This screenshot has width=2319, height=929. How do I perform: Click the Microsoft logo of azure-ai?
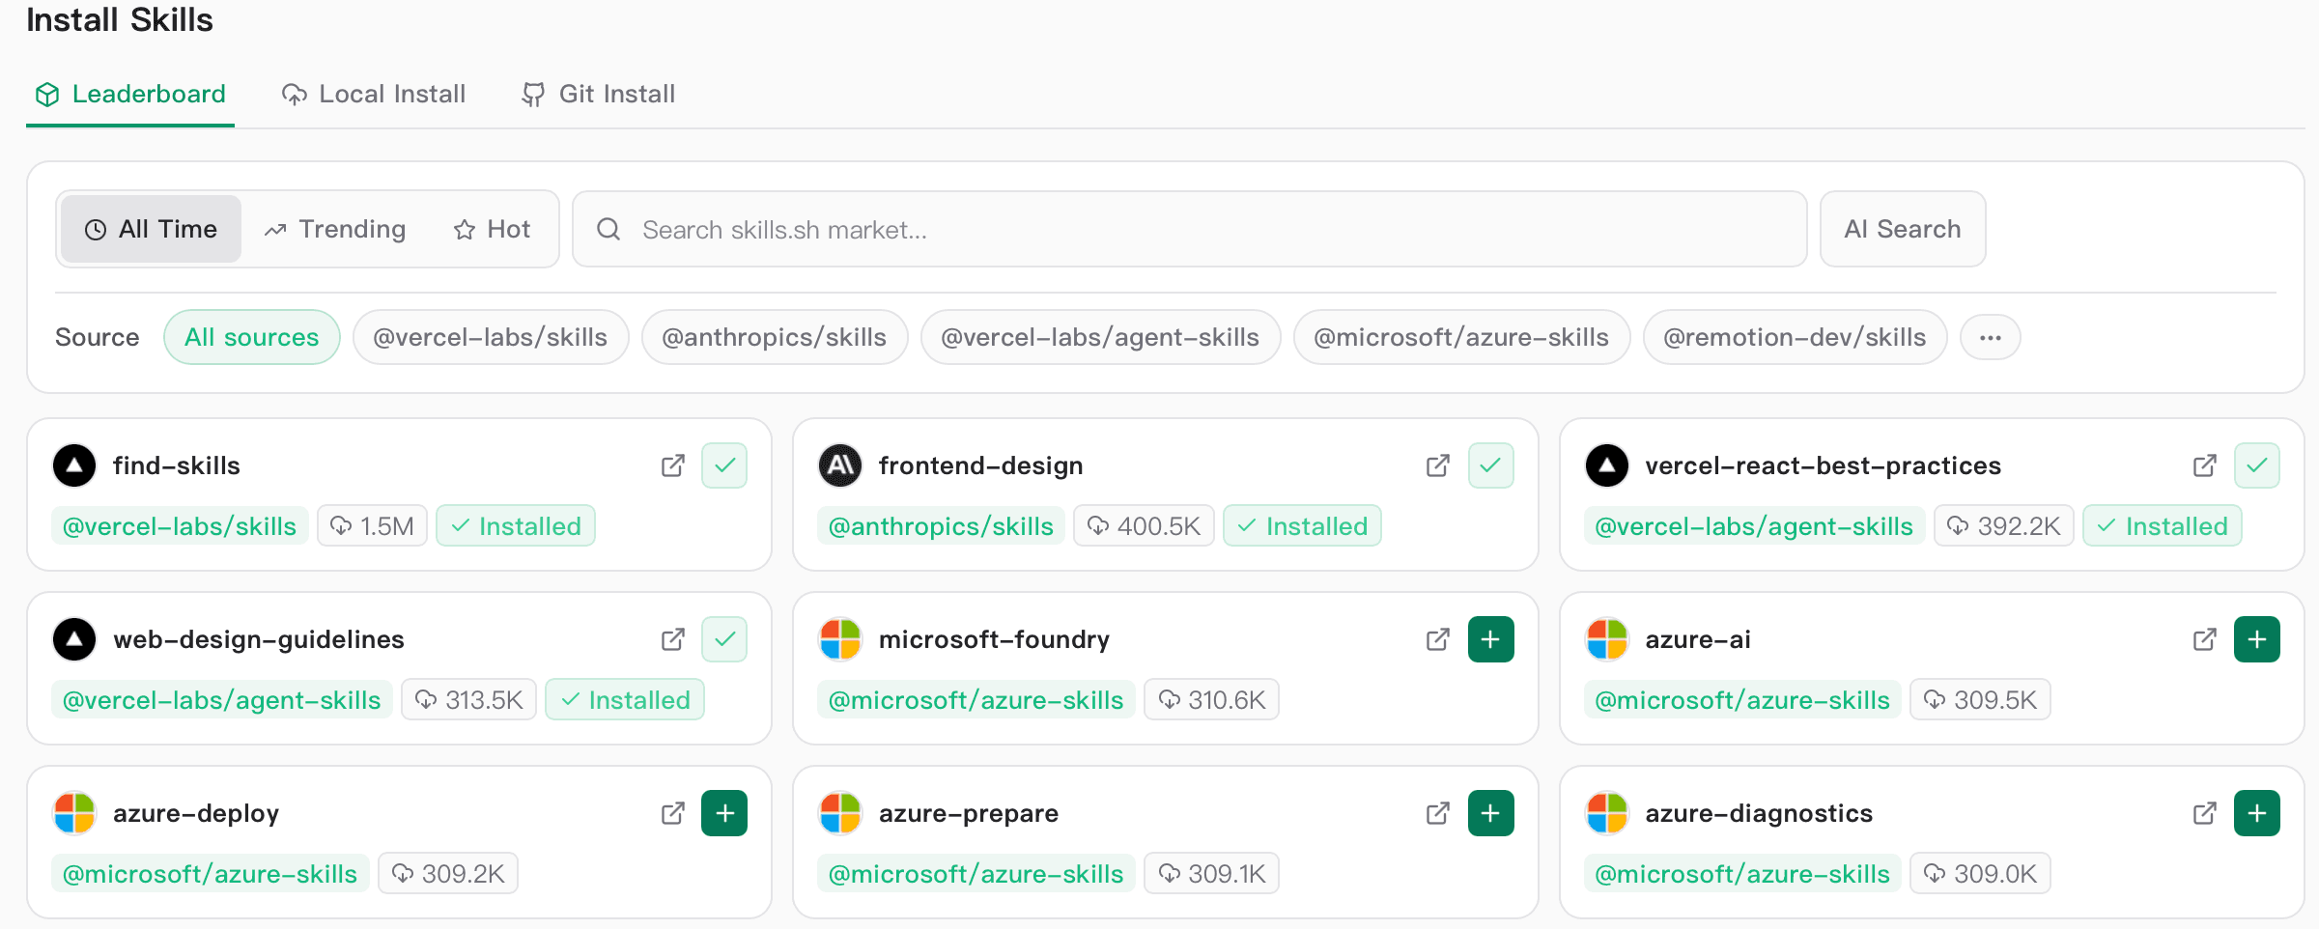[1607, 639]
